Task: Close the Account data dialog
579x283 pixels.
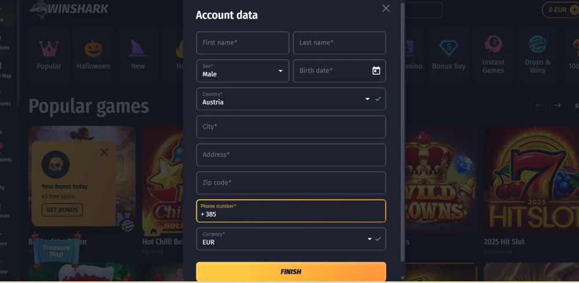Action: (x=386, y=8)
